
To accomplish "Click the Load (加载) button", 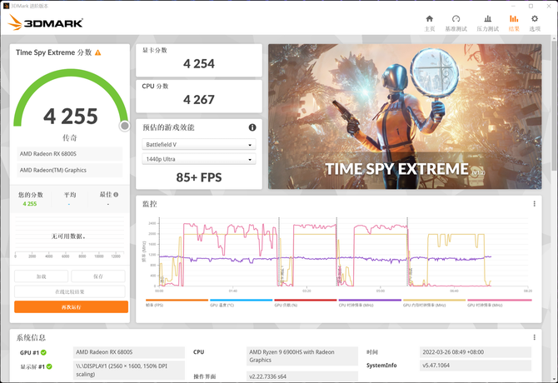I will click(x=42, y=276).
